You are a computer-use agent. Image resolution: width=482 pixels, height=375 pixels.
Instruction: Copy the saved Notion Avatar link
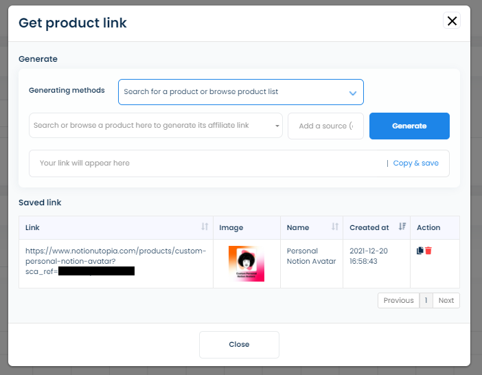coord(420,251)
